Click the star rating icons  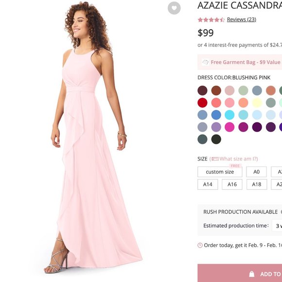(x=211, y=19)
